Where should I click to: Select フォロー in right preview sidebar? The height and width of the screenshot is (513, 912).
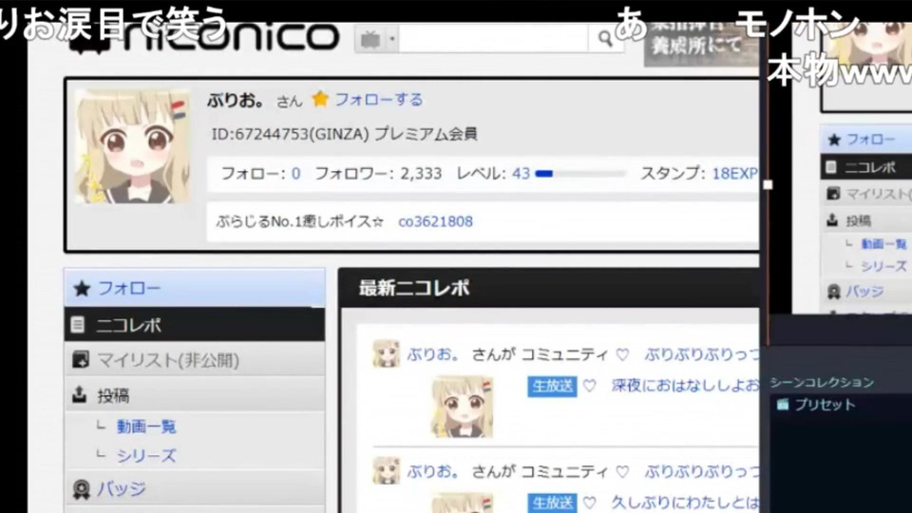tap(866, 140)
